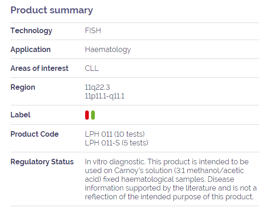Viewport: 266px width, 214px height.
Task: Click the Haematology application value
Action: tap(108, 50)
